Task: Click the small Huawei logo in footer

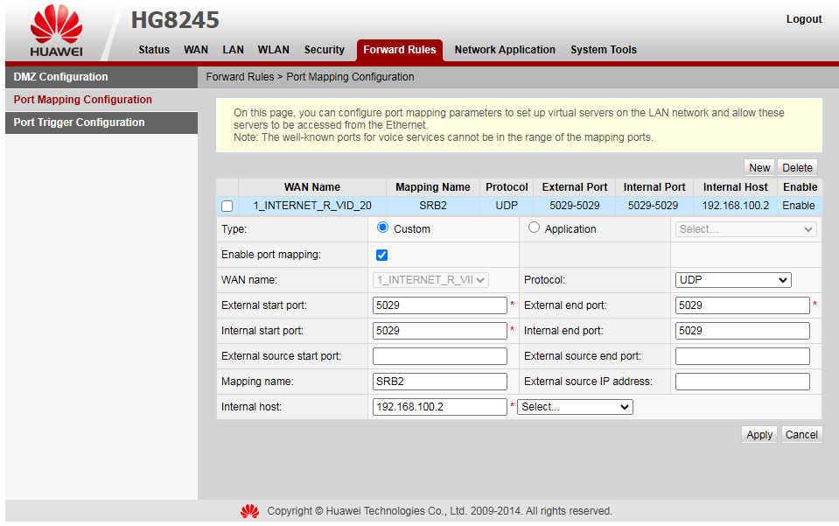Action: pos(249,511)
